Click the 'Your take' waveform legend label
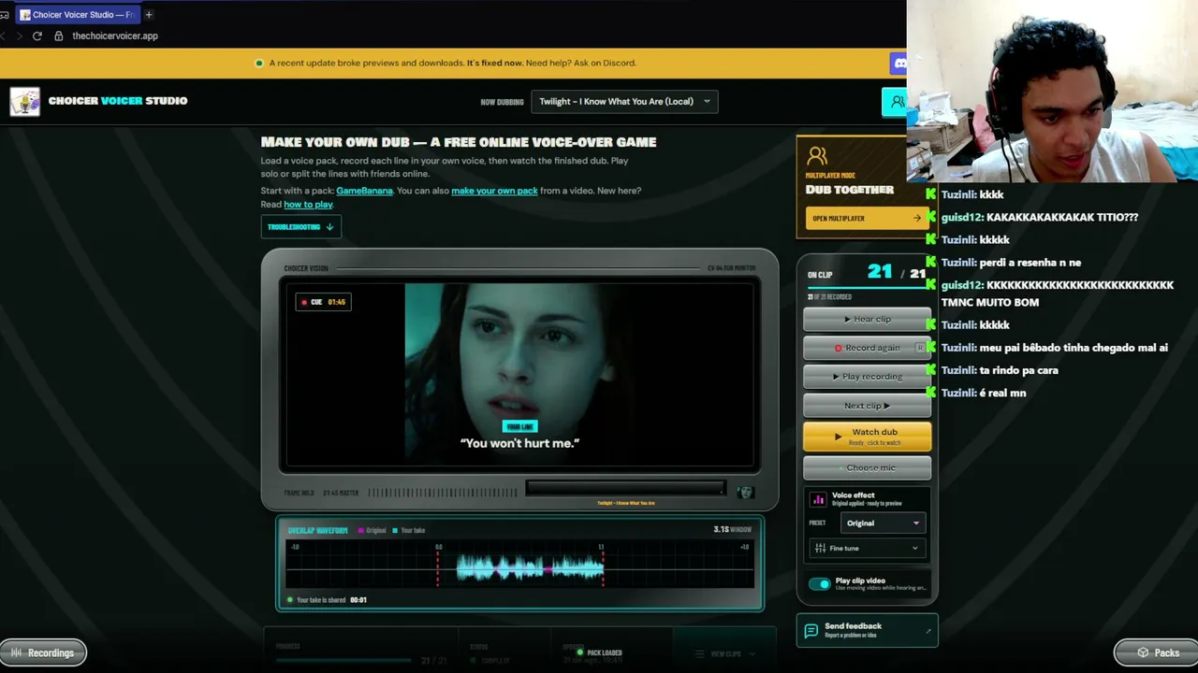 [413, 531]
